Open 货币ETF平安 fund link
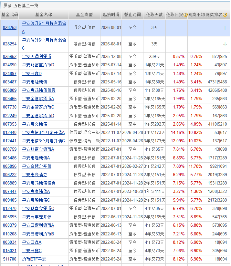Image resolution: width=231 pixels, height=266 pixels. tap(34, 259)
